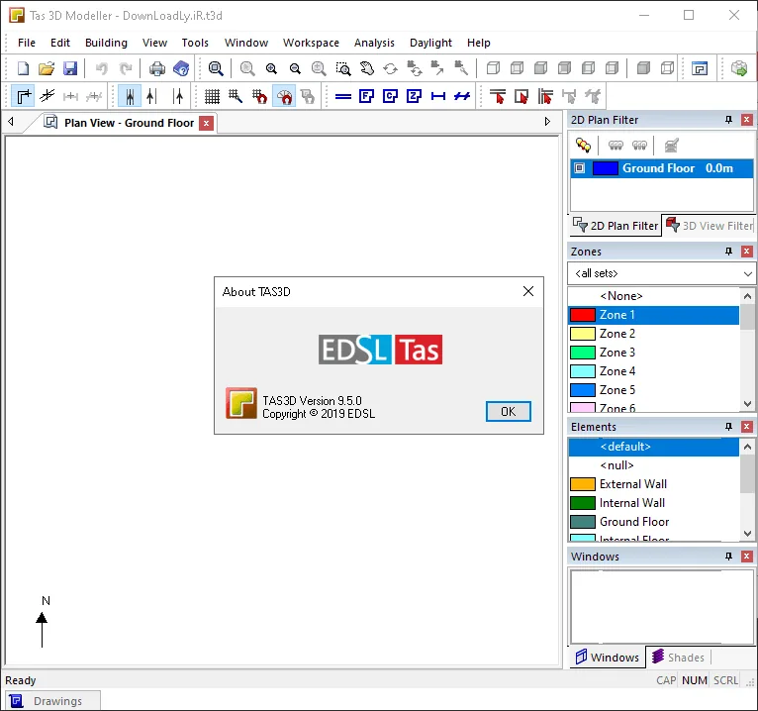This screenshot has height=711, width=758.
Task: Click the zoom to fit magnifier icon
Action: click(x=216, y=68)
